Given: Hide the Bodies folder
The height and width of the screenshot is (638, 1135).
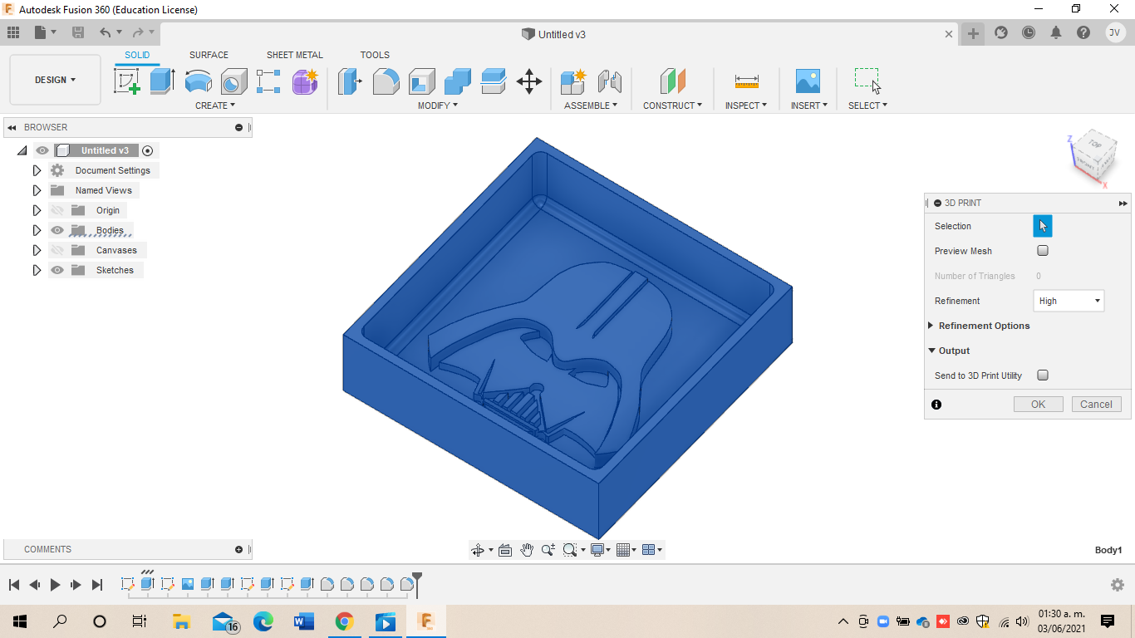Looking at the screenshot, I should pos(57,230).
